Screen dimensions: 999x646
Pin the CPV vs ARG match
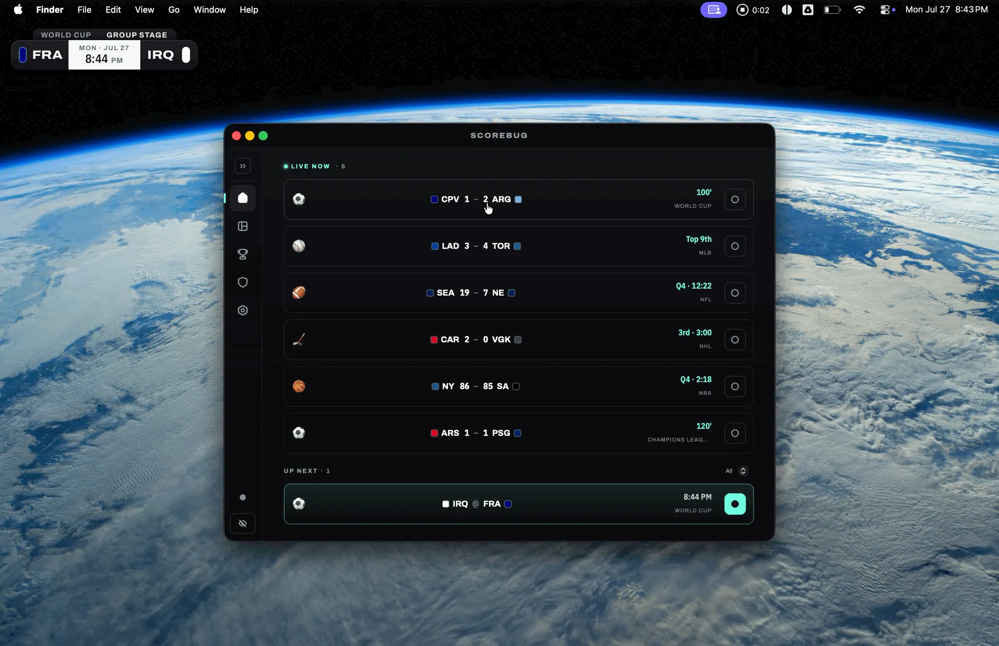click(735, 199)
